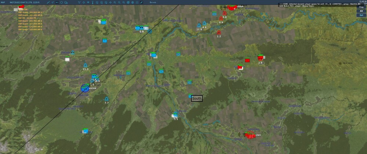Select the arrow pointer tool in toolbar

[52, 2]
